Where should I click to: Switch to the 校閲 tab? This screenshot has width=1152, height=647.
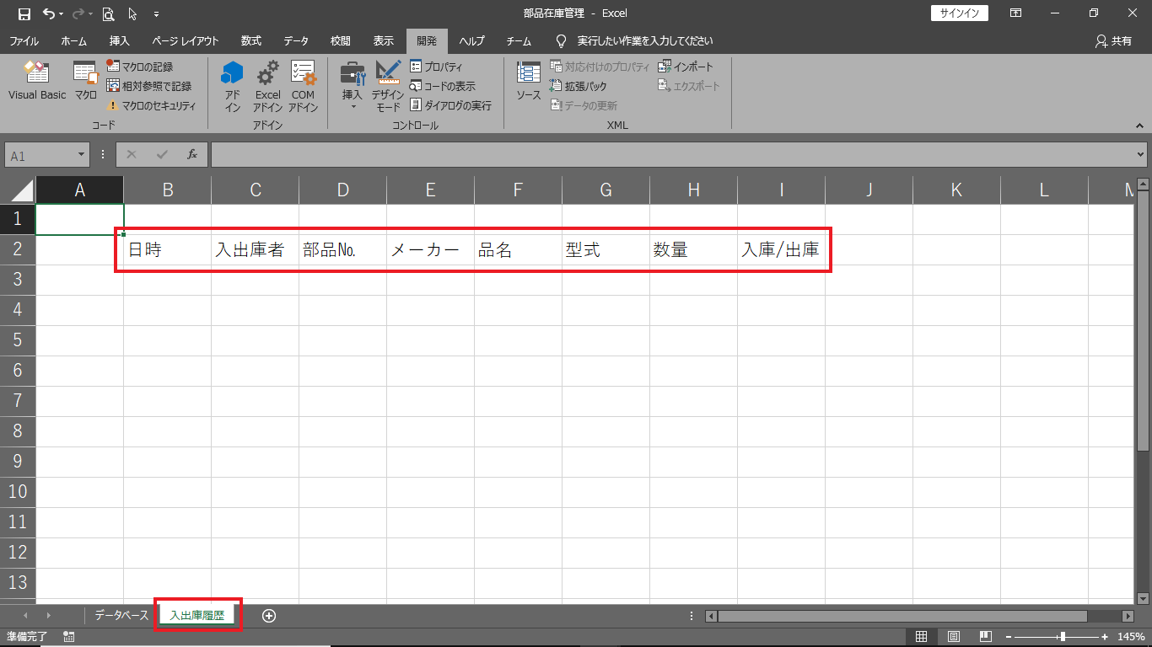pyautogui.click(x=341, y=40)
